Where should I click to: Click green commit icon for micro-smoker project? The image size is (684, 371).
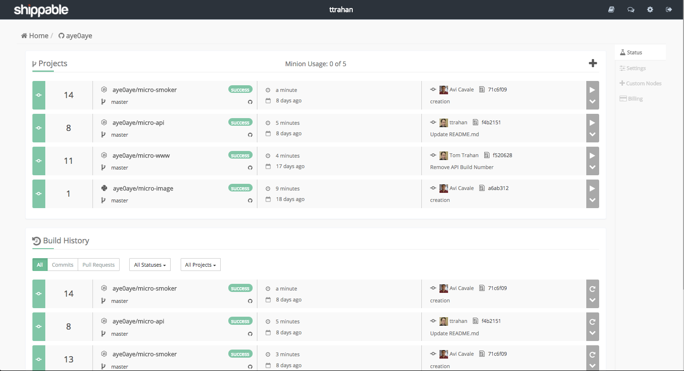(39, 95)
